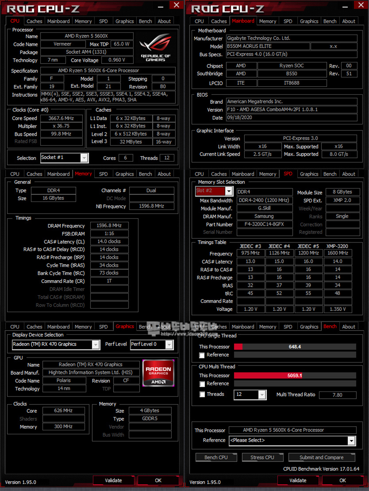
Task: Open Caches tab above the Processor section
Action: (x=34, y=21)
